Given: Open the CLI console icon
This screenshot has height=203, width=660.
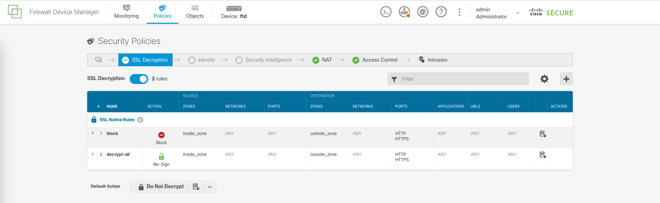Looking at the screenshot, I should tap(386, 12).
